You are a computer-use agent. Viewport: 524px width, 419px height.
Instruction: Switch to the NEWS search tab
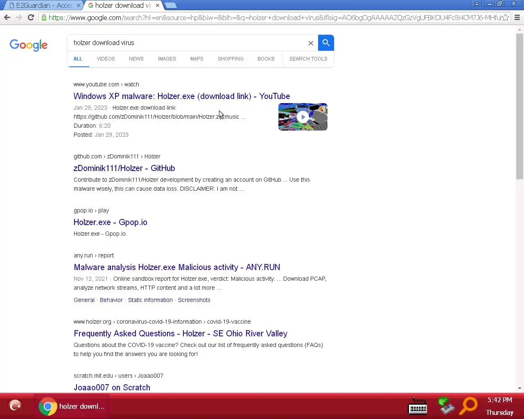(136, 59)
